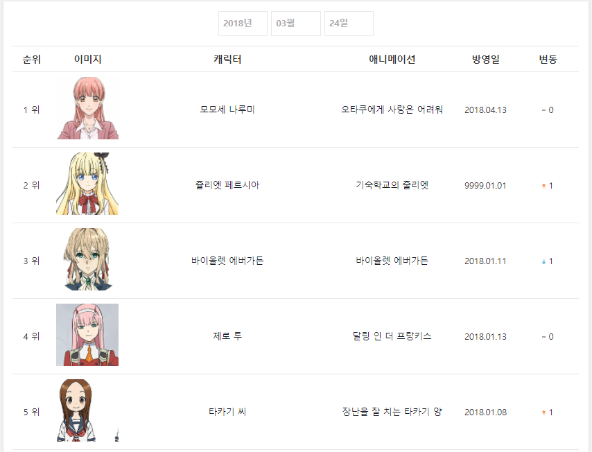Open the 모모세 나루미 character name link
This screenshot has height=452, width=592.
point(227,110)
